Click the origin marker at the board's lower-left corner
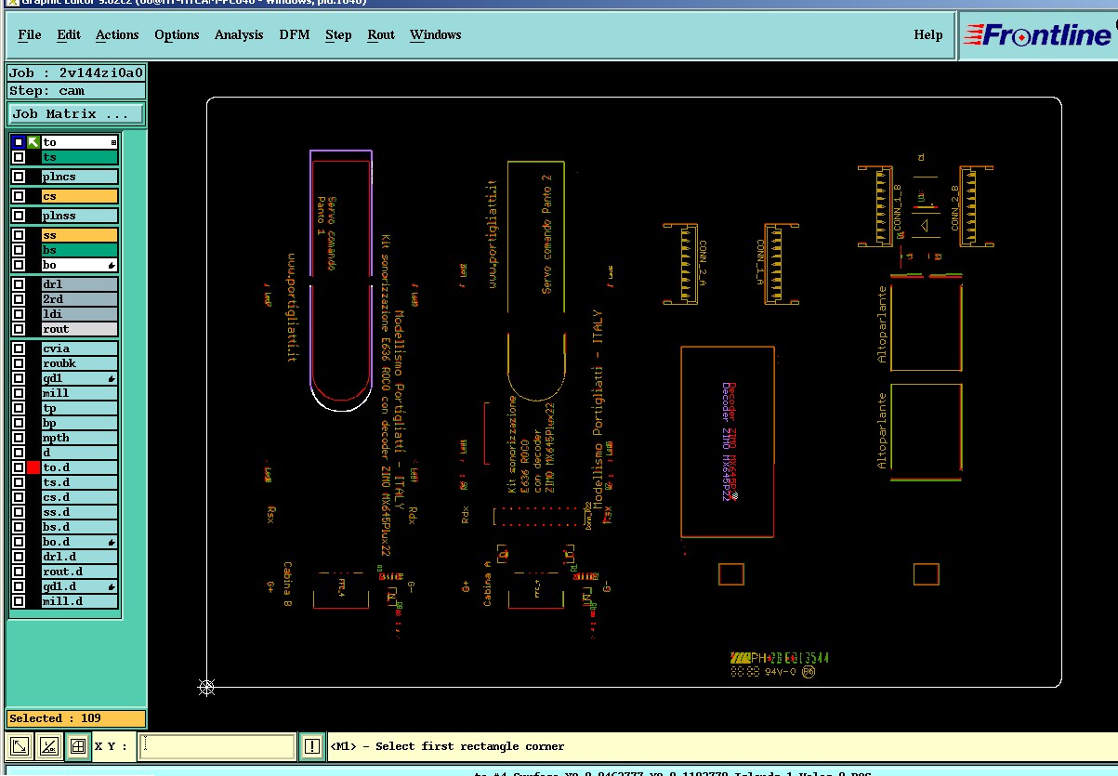 (207, 687)
